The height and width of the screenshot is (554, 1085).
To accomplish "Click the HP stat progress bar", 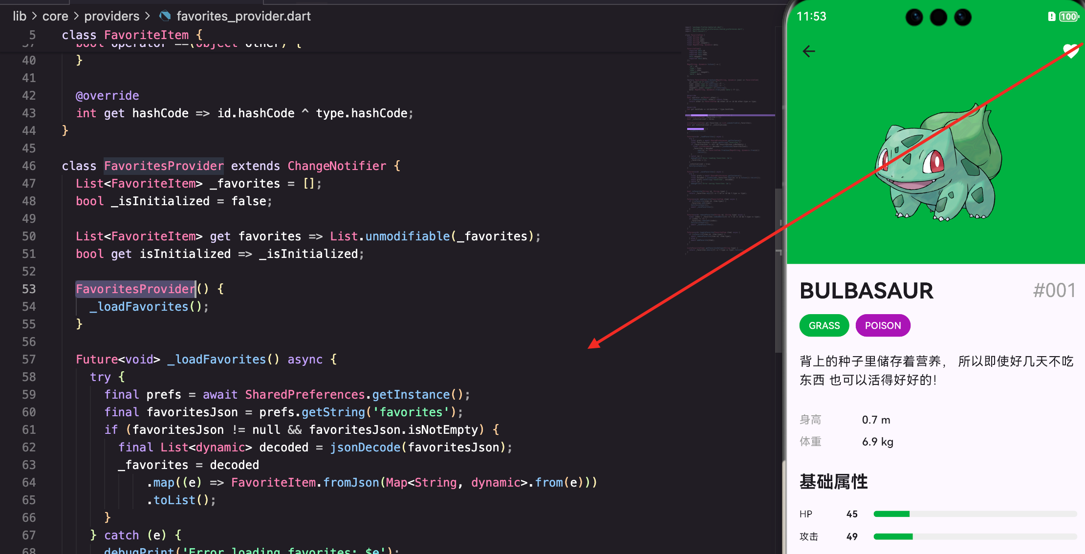I will 975,514.
